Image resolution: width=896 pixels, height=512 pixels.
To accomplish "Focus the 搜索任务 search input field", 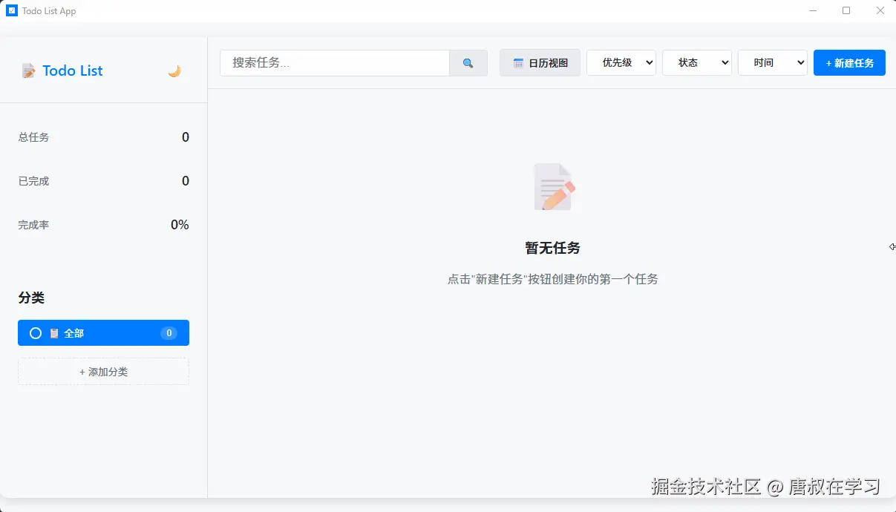I will coord(334,63).
